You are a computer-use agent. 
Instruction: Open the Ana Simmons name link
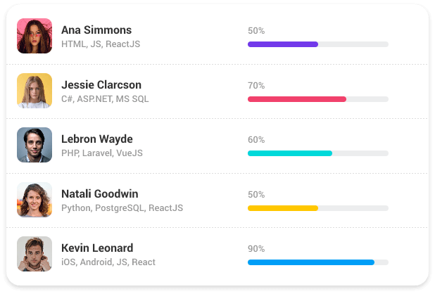click(96, 30)
